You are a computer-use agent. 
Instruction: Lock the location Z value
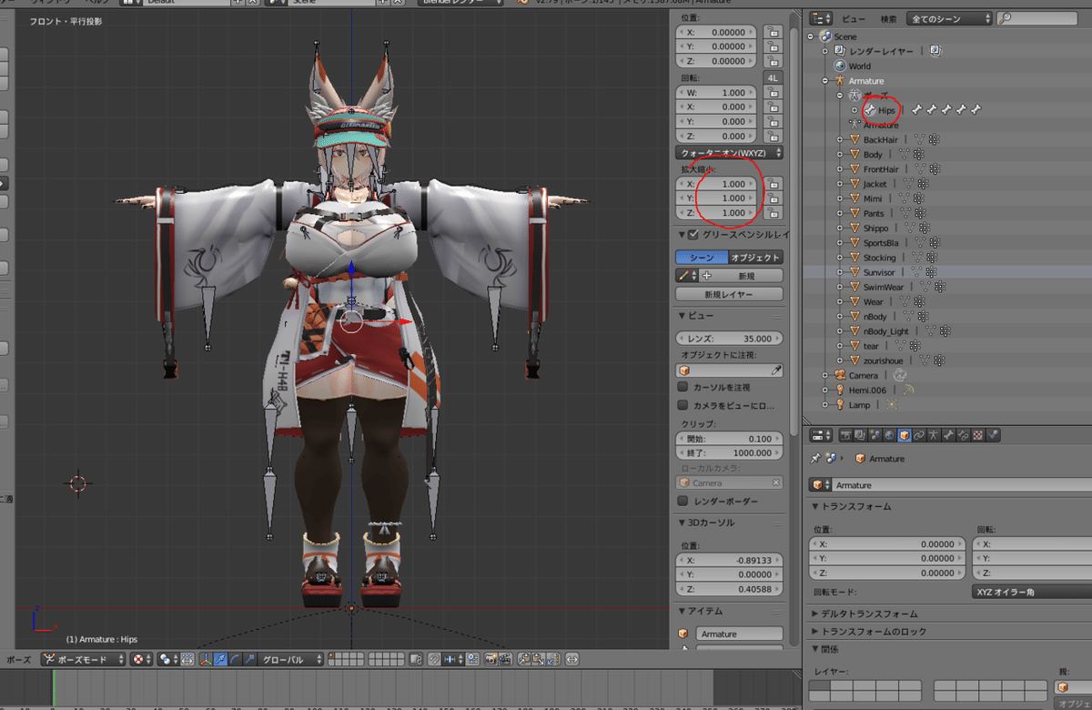(773, 61)
